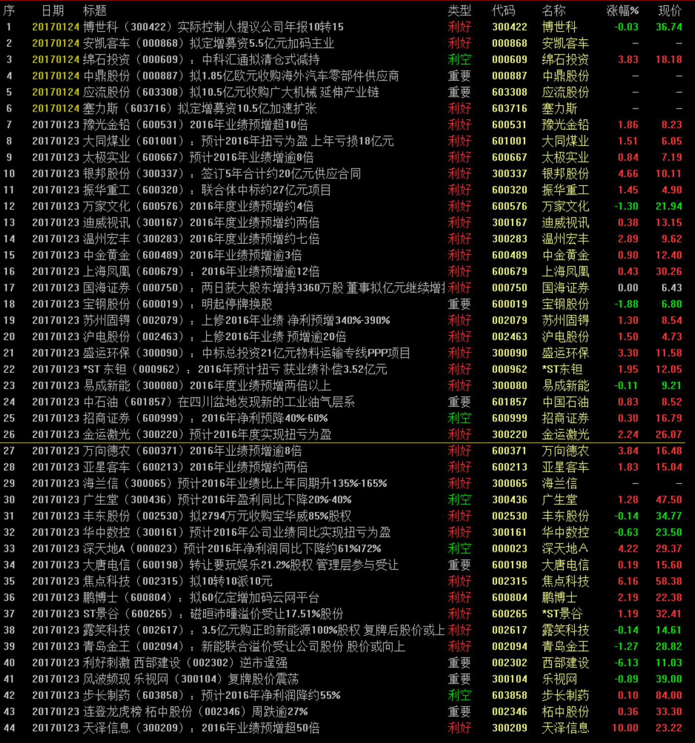Select stock code 002094

(x=509, y=646)
